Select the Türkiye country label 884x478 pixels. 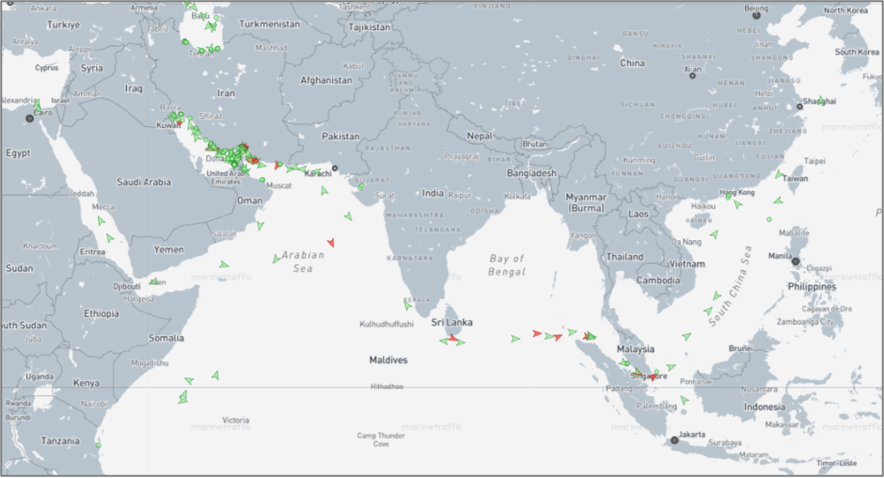(x=63, y=24)
